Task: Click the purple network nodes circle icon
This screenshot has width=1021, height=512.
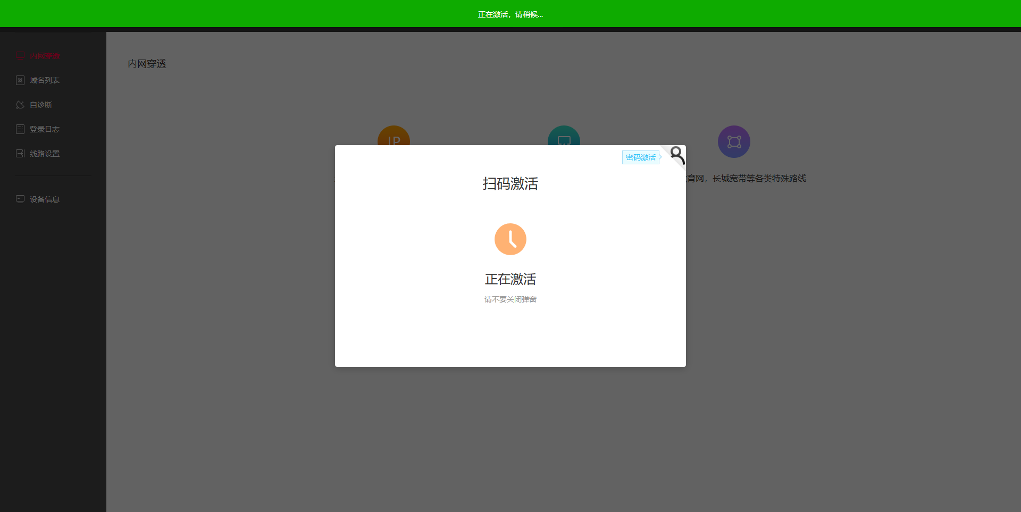Action: (x=734, y=141)
